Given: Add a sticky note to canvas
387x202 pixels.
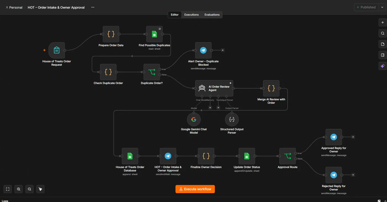Looking at the screenshot, I should [383, 44].
